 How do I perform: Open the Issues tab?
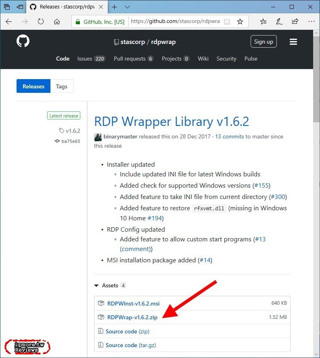(x=91, y=59)
